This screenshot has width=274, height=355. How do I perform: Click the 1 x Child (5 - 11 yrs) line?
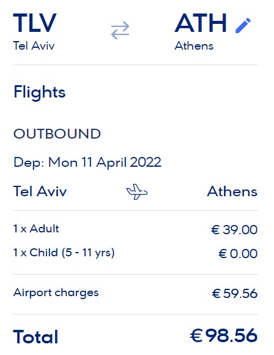coord(64,253)
